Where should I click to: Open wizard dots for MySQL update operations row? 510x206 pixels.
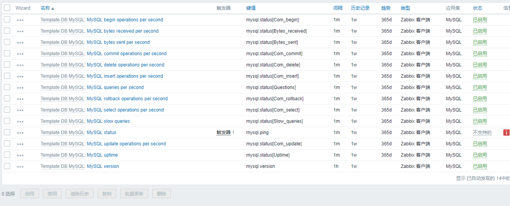click(20, 144)
